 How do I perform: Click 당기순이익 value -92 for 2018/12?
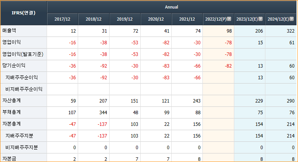pyautogui.click(x=104, y=66)
